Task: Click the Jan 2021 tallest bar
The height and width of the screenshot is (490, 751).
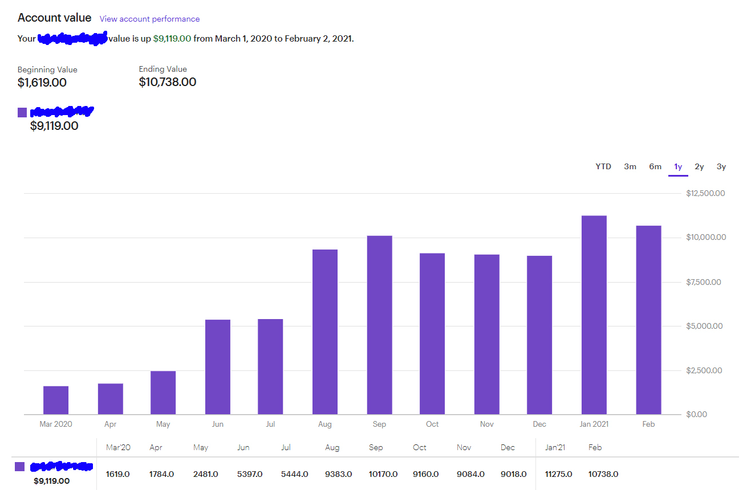Action: tap(594, 315)
